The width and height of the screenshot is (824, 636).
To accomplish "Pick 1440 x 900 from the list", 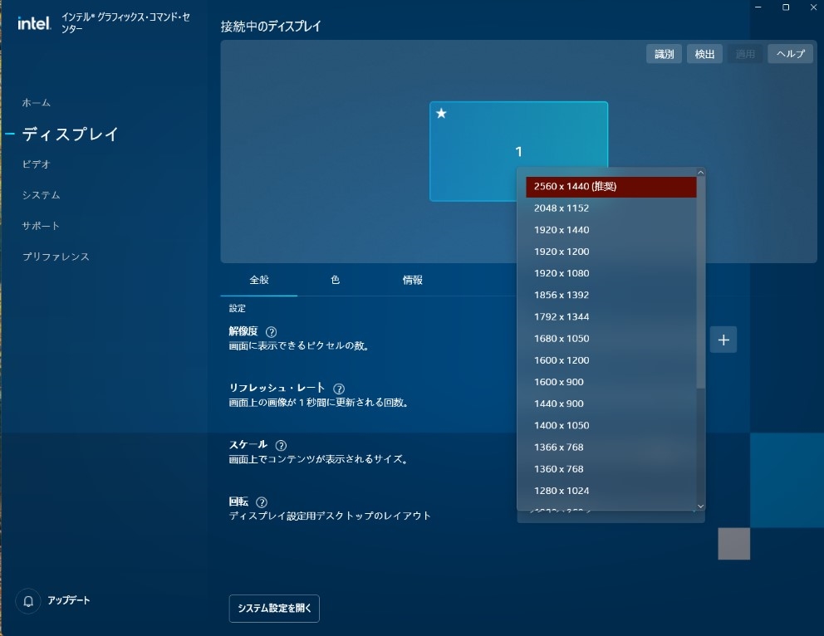I will (x=611, y=404).
